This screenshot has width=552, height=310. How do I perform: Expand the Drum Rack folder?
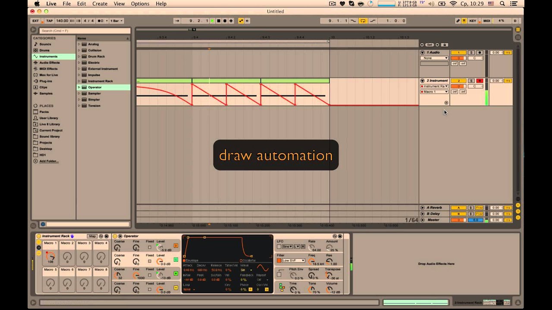click(x=79, y=56)
